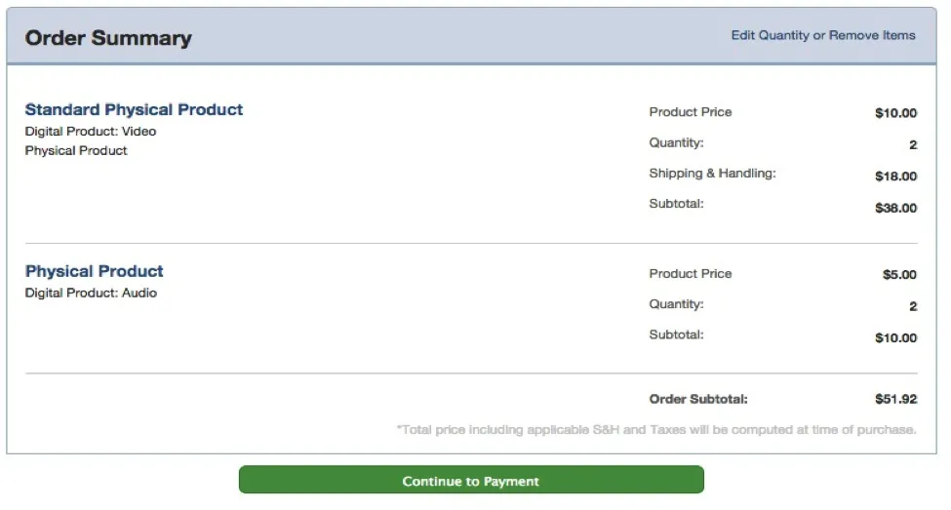This screenshot has width=951, height=510.
Task: Click the Digital Product: Video line
Action: [90, 131]
